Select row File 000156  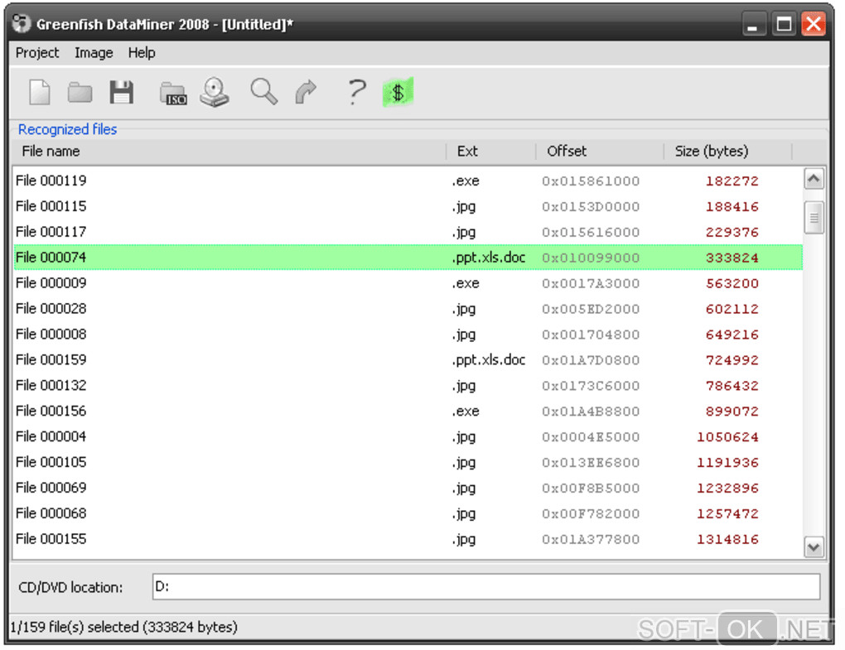[x=408, y=411]
